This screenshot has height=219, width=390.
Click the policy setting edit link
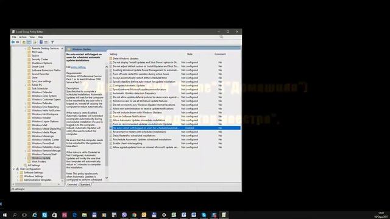[x=79, y=68]
